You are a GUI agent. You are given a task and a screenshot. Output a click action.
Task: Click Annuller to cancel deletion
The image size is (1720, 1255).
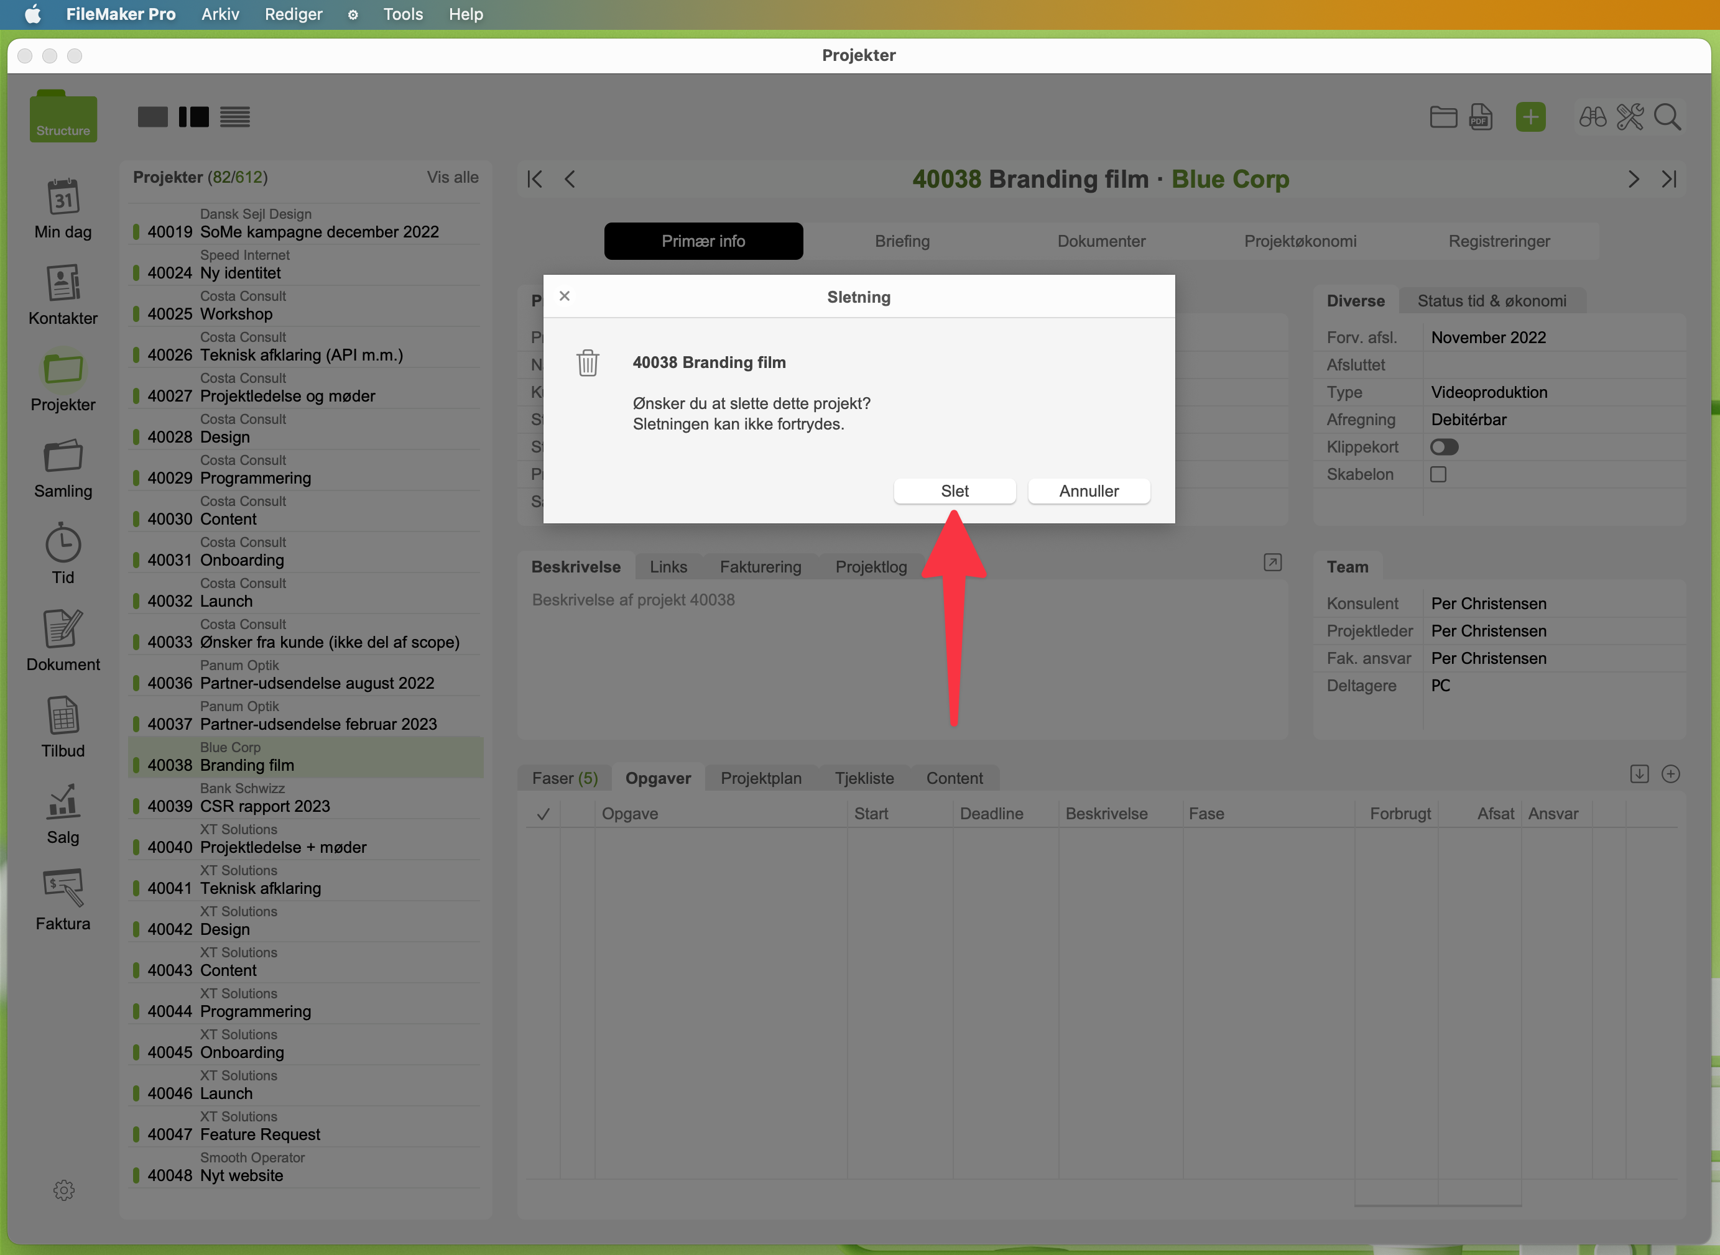(x=1088, y=491)
